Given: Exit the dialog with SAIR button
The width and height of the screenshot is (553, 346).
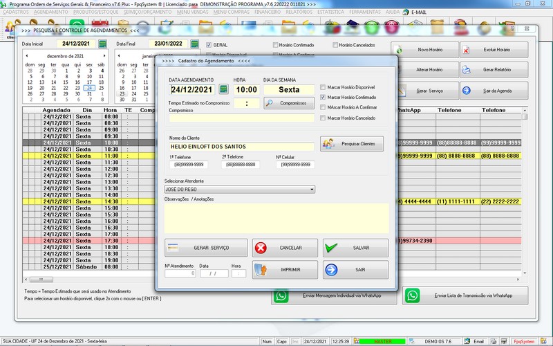Looking at the screenshot, I should tap(355, 270).
